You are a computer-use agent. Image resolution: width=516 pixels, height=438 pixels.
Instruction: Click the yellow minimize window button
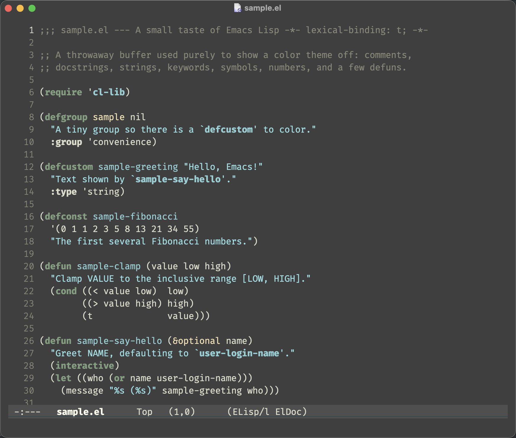pyautogui.click(x=20, y=8)
